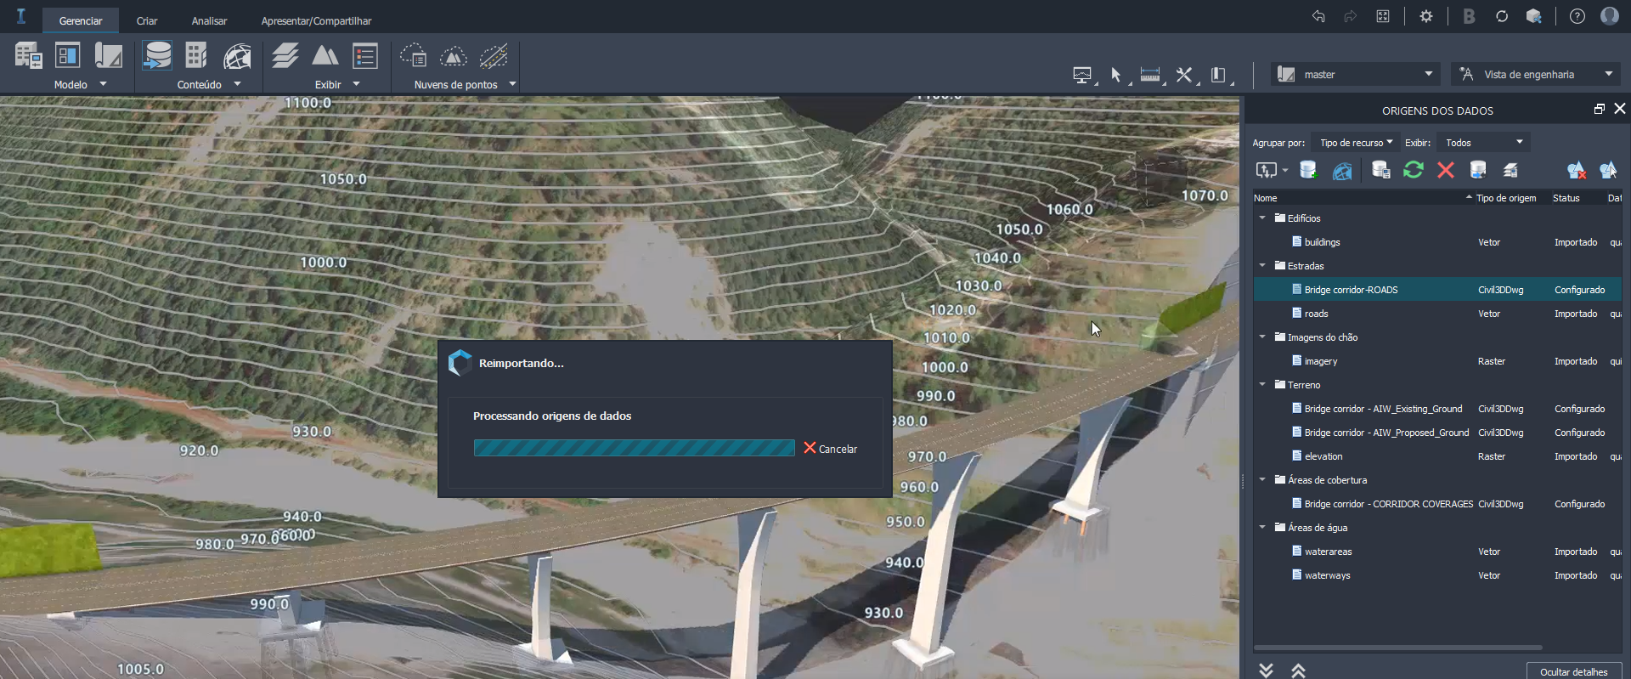The height and width of the screenshot is (679, 1631).
Task: Collapse the Estradas folder
Action: tap(1262, 266)
